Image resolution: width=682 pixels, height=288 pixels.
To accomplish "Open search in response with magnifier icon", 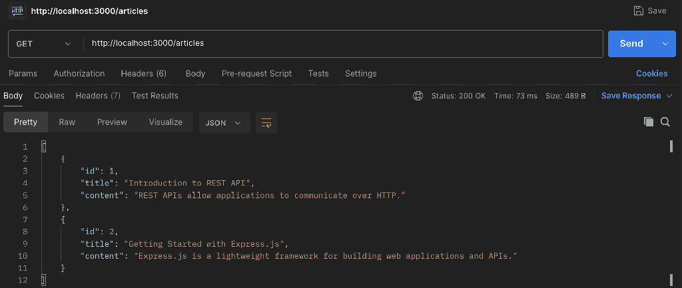I will 665,122.
